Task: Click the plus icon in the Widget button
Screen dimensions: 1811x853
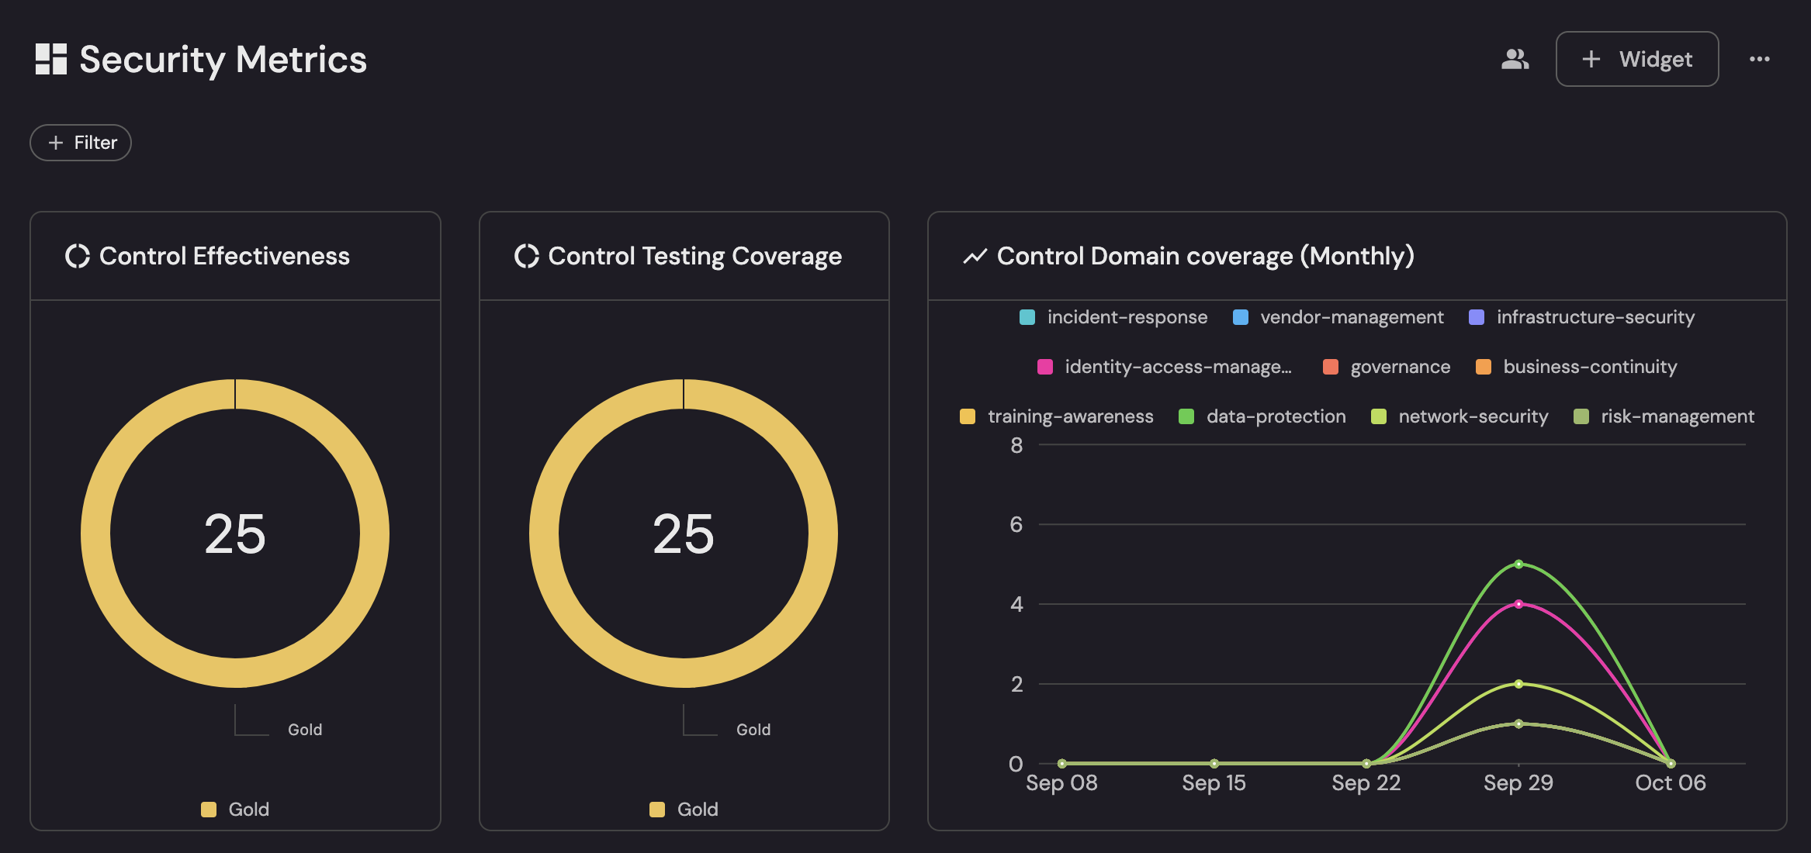Action: point(1591,59)
